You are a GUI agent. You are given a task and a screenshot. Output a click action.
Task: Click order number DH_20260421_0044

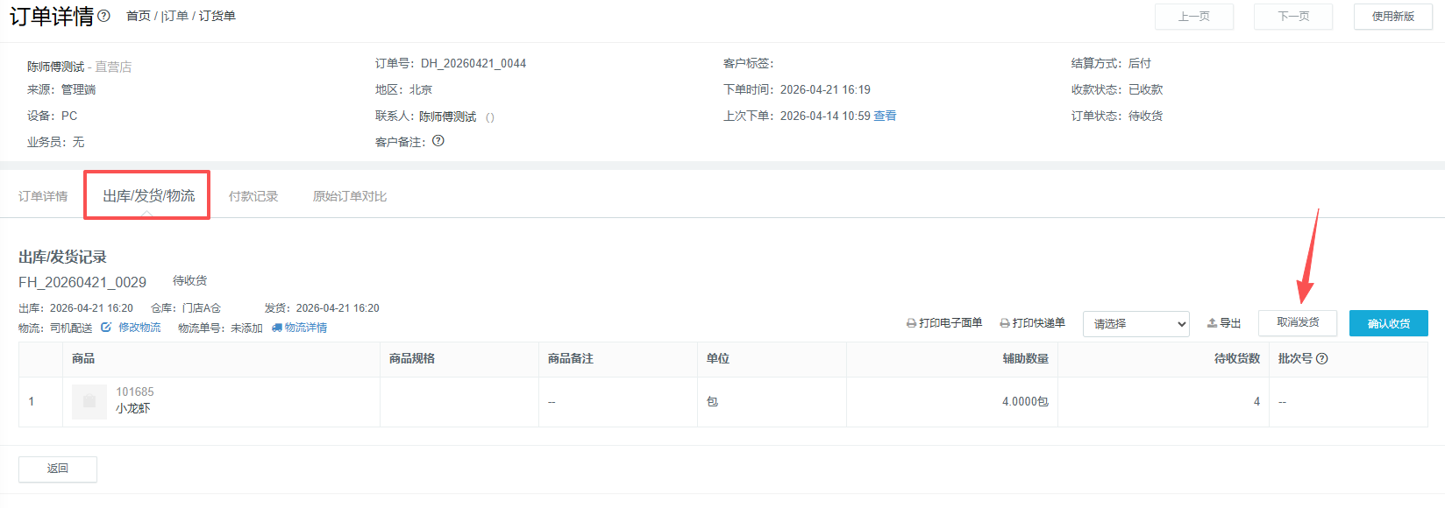[473, 63]
